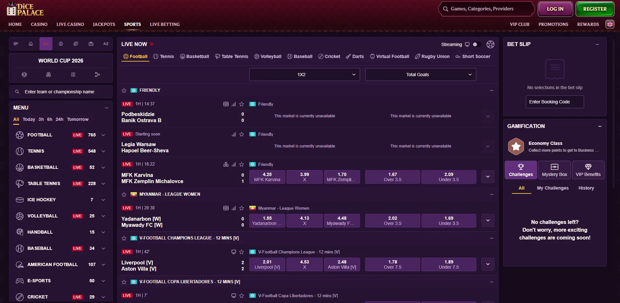Collapse the GAMIFICATION panel
Image resolution: width=620 pixels, height=303 pixels.
(600, 126)
